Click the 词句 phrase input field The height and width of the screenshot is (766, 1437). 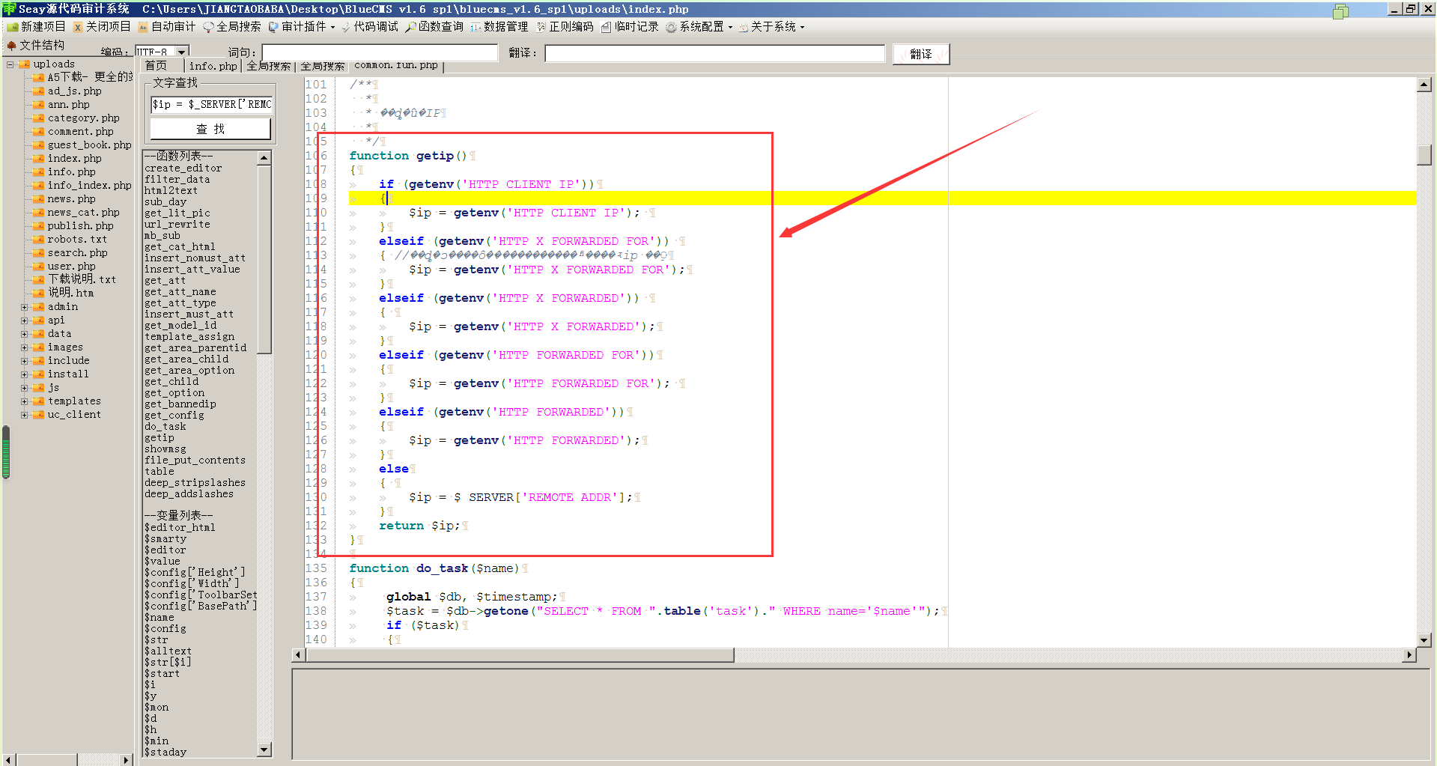(x=380, y=53)
